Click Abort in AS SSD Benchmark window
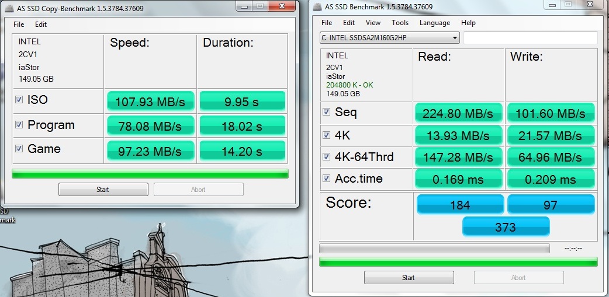 (x=518, y=278)
